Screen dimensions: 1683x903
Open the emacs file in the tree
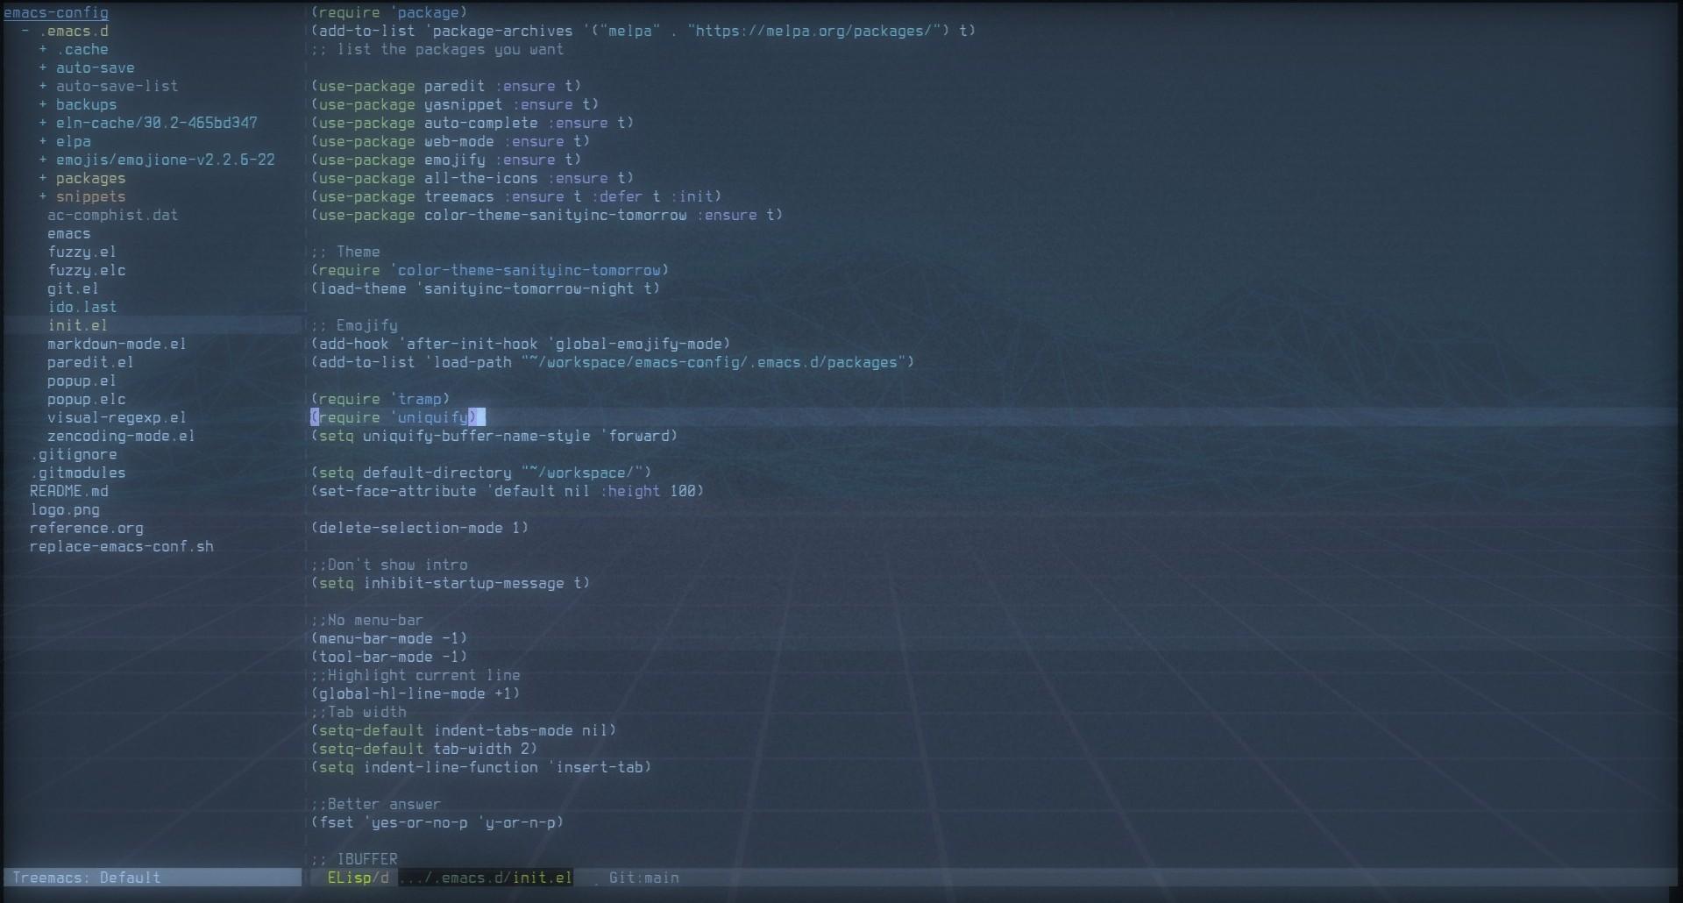pos(69,233)
